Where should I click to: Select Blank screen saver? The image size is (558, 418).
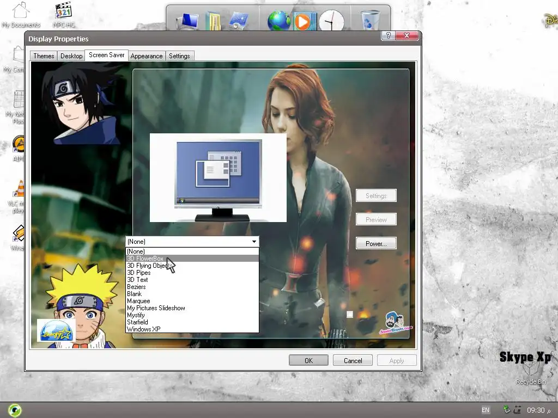click(x=192, y=294)
